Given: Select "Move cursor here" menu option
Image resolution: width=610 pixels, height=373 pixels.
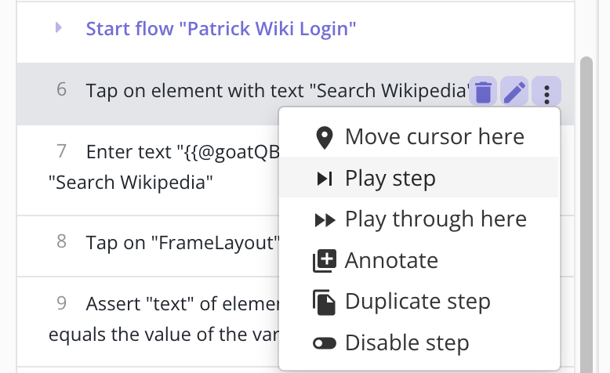Looking at the screenshot, I should (434, 137).
